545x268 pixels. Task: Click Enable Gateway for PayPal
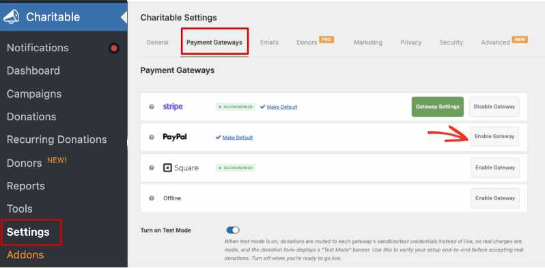(x=494, y=137)
